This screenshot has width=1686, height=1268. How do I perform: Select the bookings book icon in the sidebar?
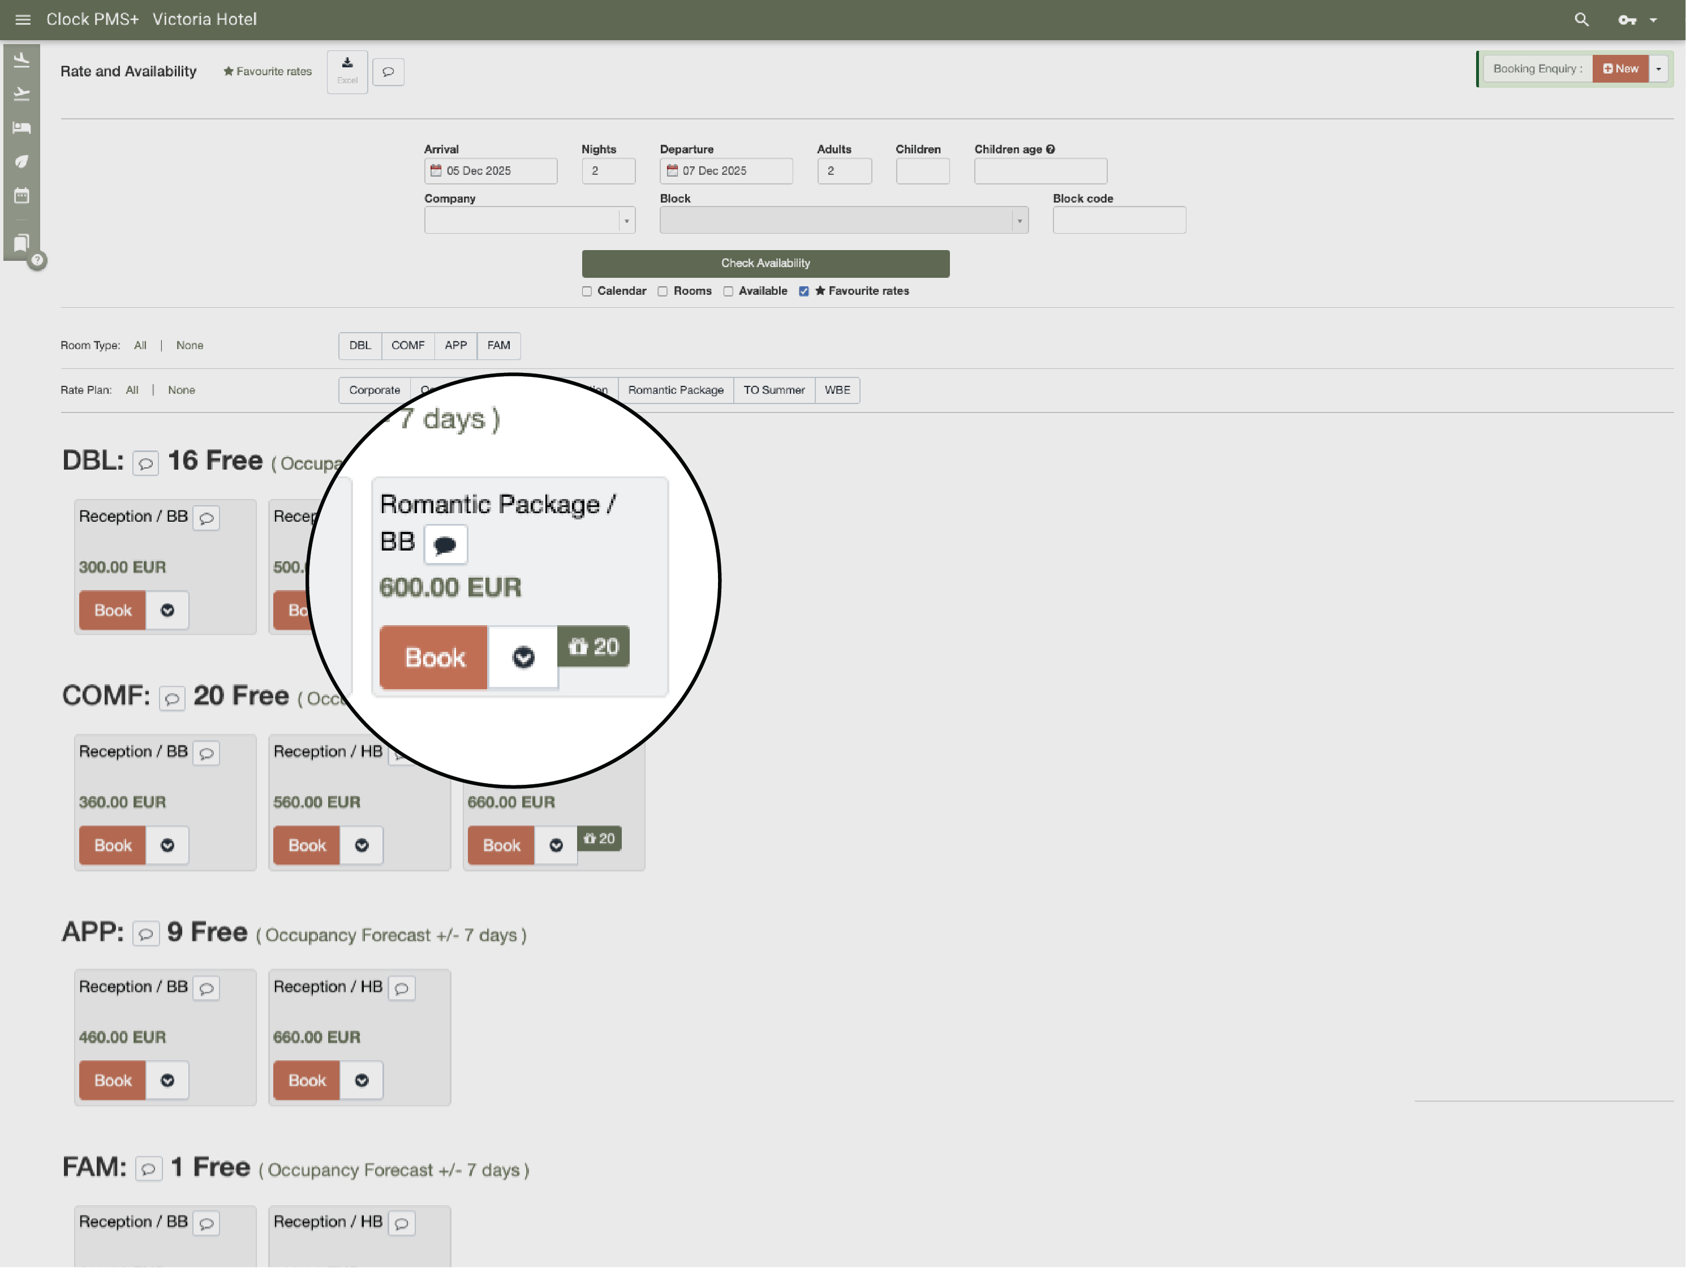click(x=21, y=242)
